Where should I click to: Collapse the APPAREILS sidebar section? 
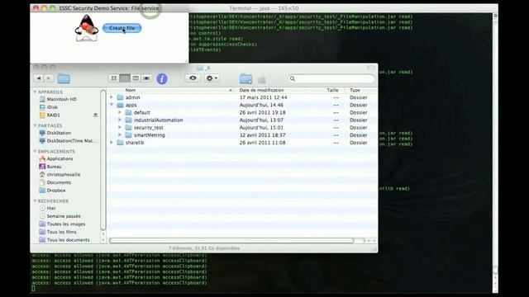(35, 92)
